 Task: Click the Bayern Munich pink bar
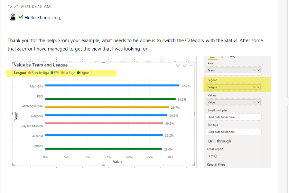pos(104,123)
